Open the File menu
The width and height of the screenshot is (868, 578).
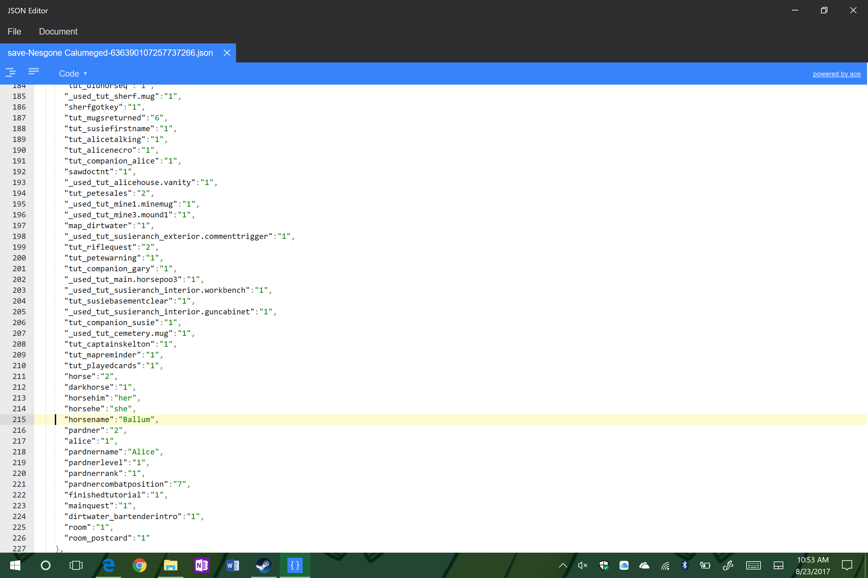tap(14, 32)
